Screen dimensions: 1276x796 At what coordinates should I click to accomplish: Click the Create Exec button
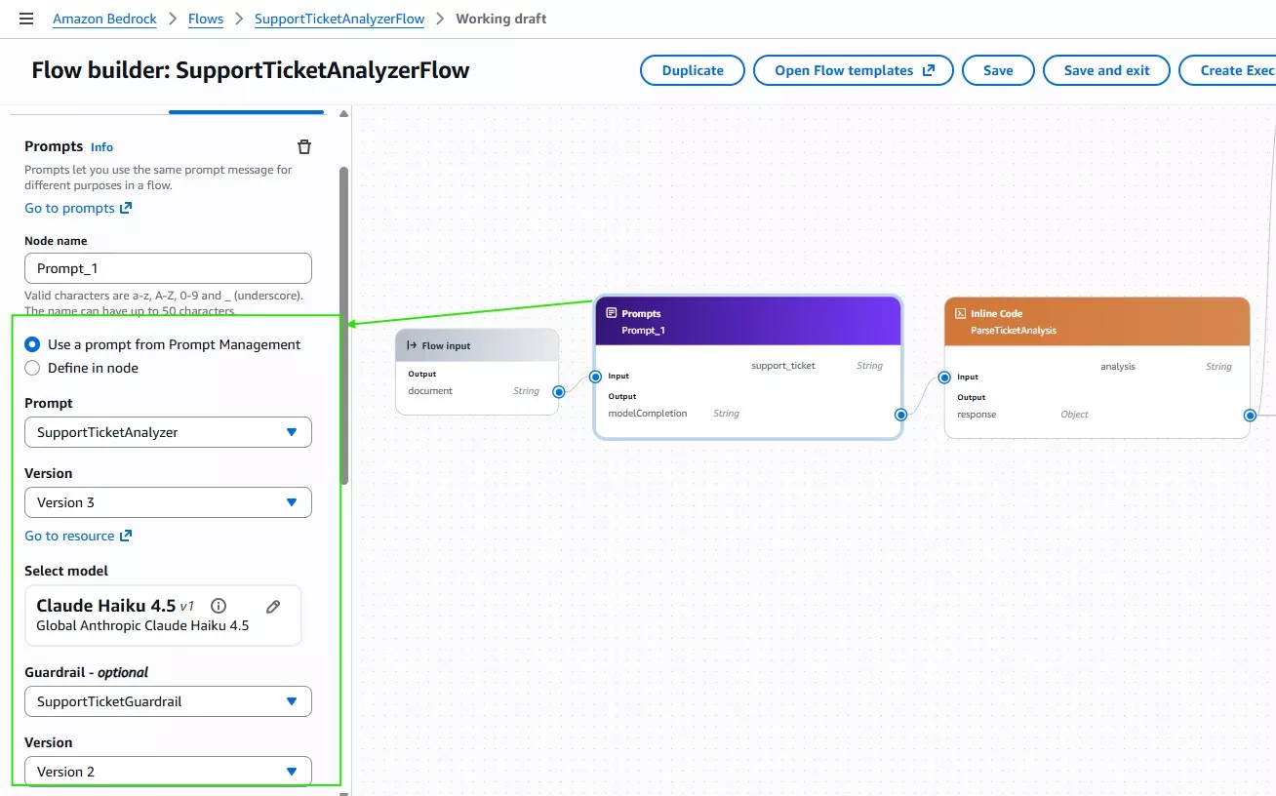(1227, 70)
